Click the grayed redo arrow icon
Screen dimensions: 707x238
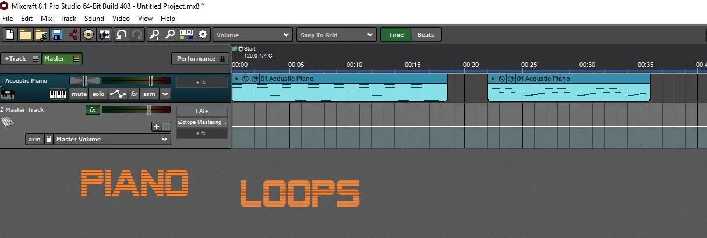pos(137,35)
